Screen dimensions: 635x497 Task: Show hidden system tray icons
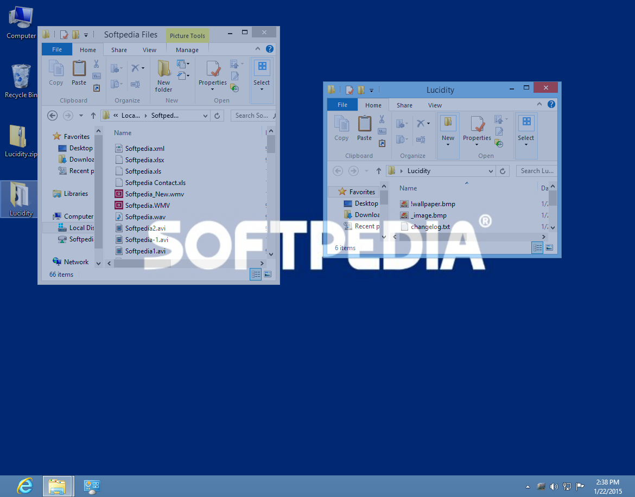[x=528, y=487]
